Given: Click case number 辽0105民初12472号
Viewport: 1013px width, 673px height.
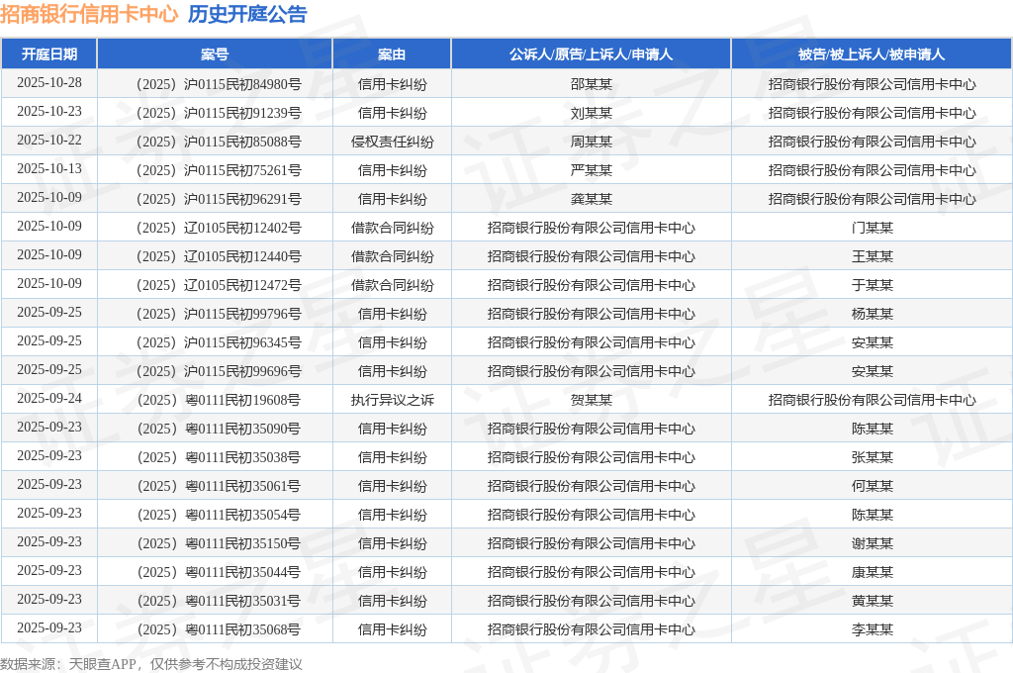Looking at the screenshot, I should (x=219, y=285).
